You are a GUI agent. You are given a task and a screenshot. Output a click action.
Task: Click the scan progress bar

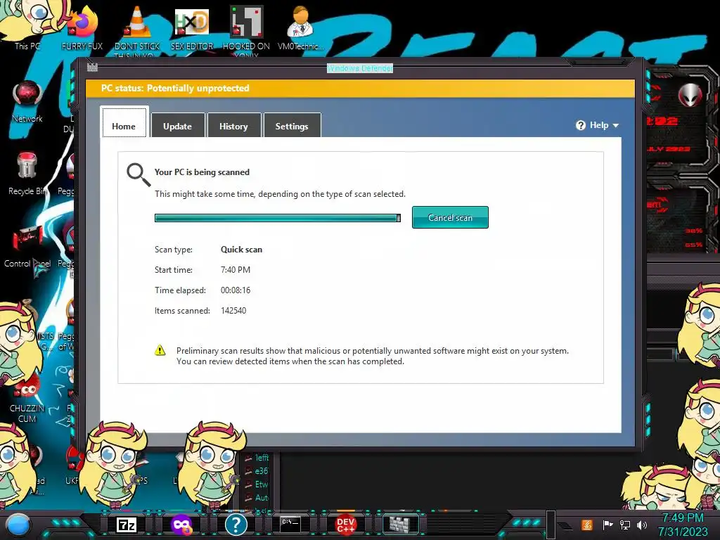[277, 218]
